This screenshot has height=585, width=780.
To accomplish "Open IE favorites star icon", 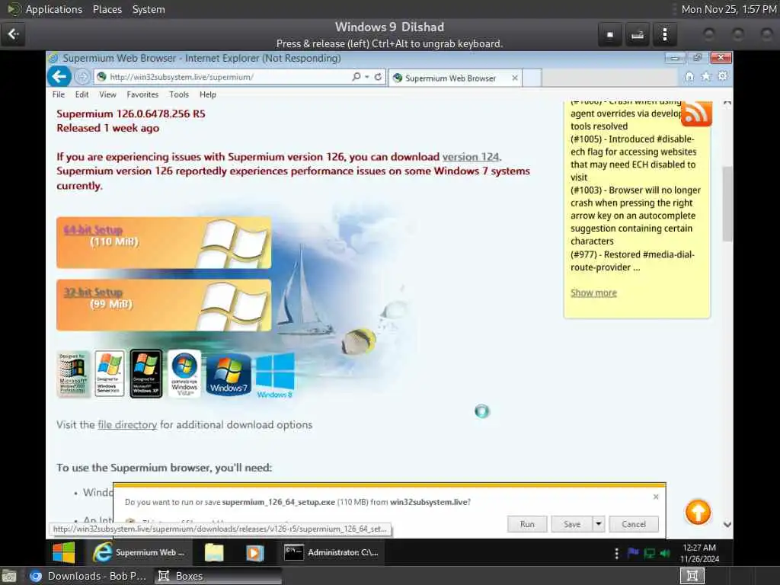I will click(706, 77).
